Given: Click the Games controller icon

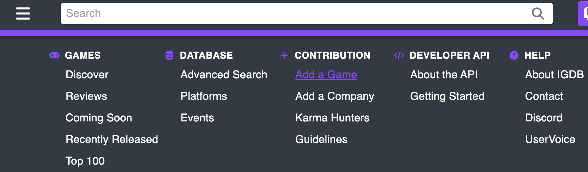Looking at the screenshot, I should [x=54, y=55].
